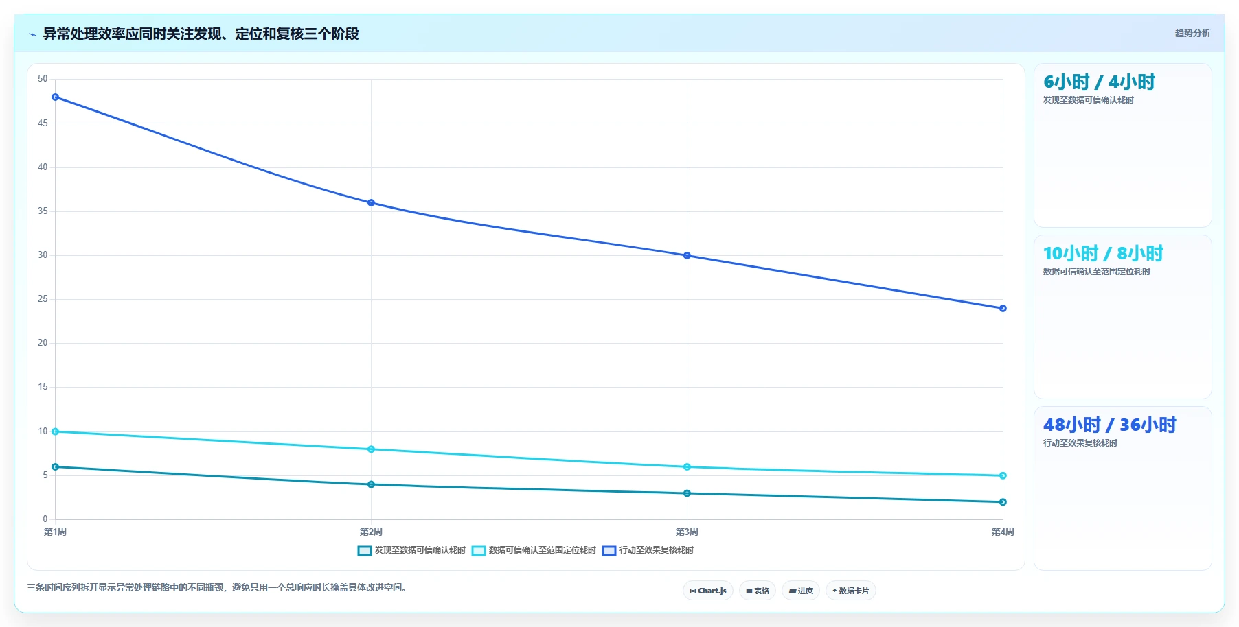The height and width of the screenshot is (627, 1239).
Task: Click the footnote text beginning 三条时间序列拆开显示
Action: 218,587
